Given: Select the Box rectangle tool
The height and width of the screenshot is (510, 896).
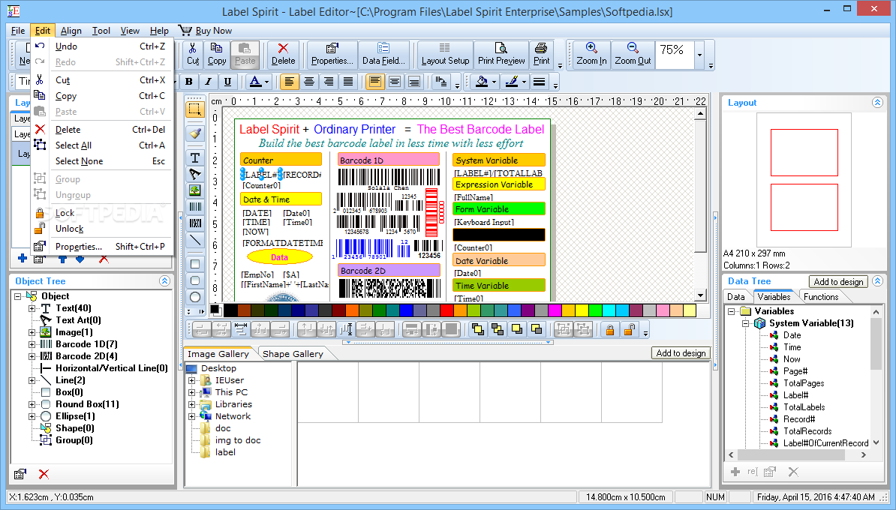Looking at the screenshot, I should tap(195, 264).
